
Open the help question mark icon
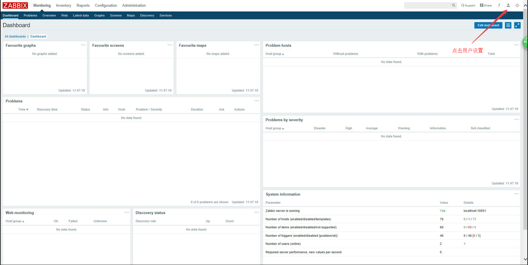click(x=499, y=5)
